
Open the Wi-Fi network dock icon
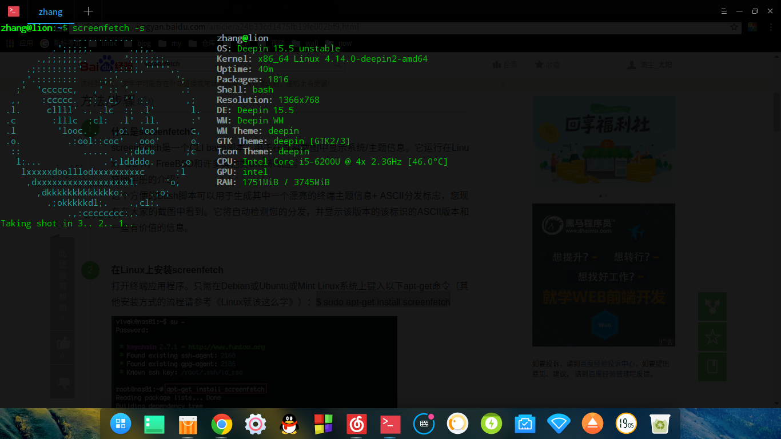point(559,424)
